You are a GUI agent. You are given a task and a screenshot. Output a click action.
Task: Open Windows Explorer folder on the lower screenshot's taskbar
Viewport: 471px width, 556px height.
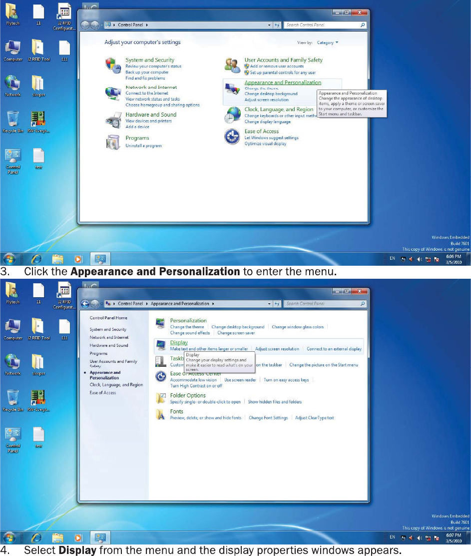pos(57,538)
